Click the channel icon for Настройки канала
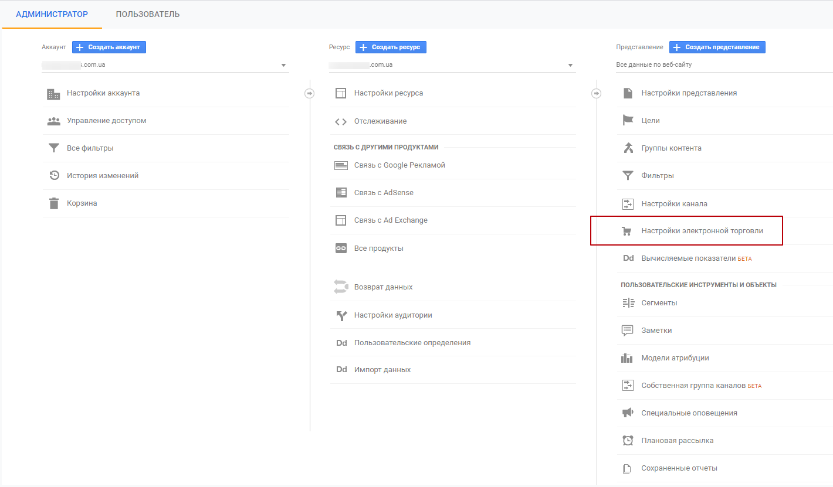The image size is (833, 487). coord(628,204)
